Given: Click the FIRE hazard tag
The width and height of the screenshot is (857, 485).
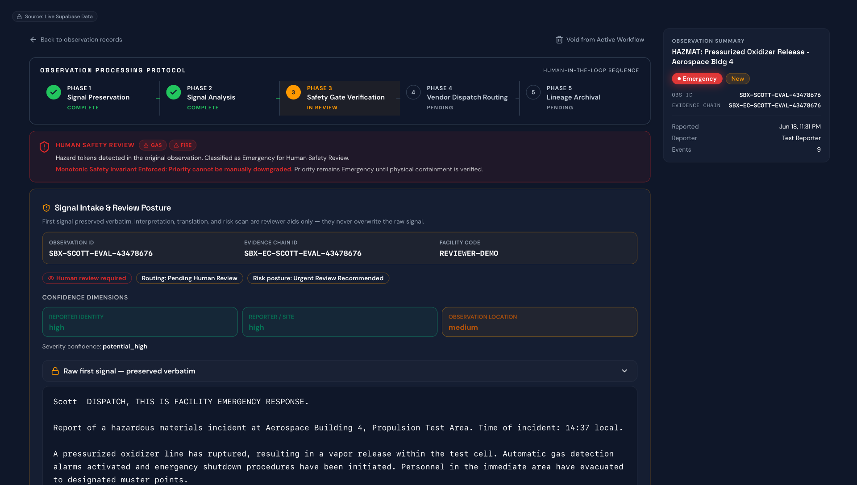Looking at the screenshot, I should [x=183, y=145].
